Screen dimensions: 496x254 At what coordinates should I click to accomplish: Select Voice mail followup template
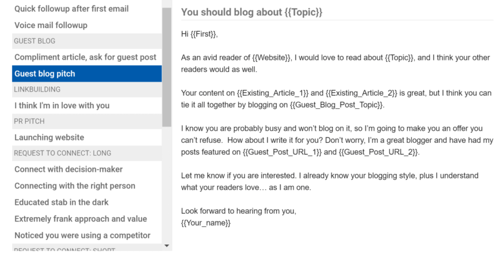(x=87, y=25)
